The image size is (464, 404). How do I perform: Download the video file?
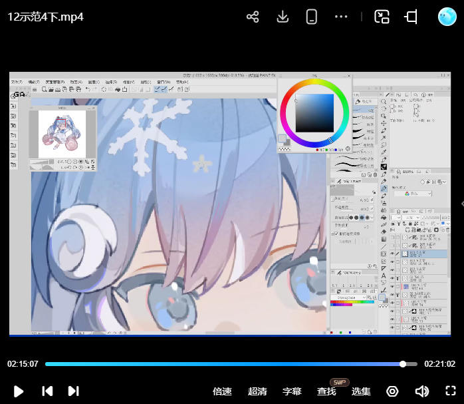click(x=283, y=17)
